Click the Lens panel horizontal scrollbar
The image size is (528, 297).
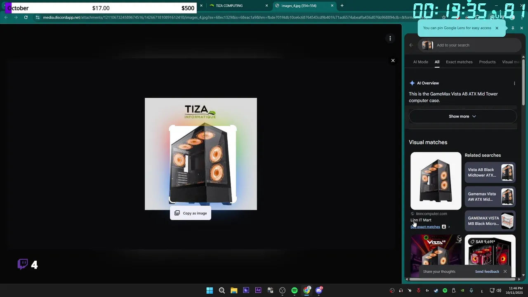click(x=462, y=279)
